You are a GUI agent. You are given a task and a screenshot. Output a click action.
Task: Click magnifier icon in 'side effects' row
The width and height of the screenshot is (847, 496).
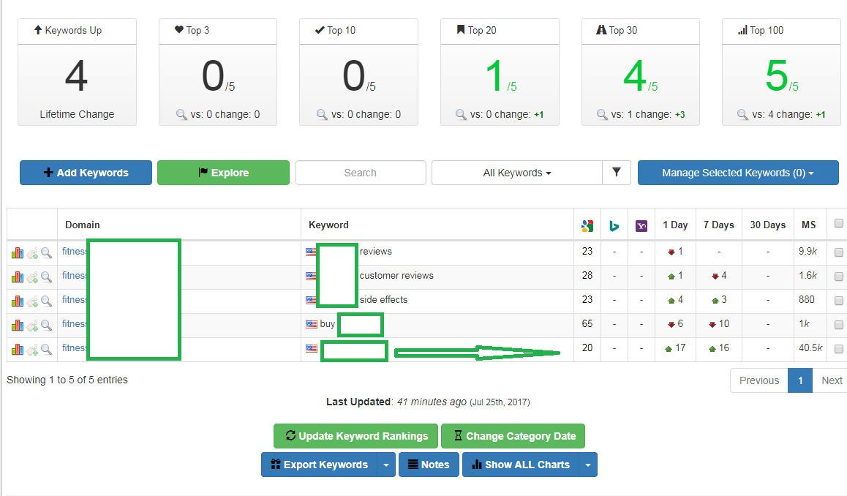[47, 301]
